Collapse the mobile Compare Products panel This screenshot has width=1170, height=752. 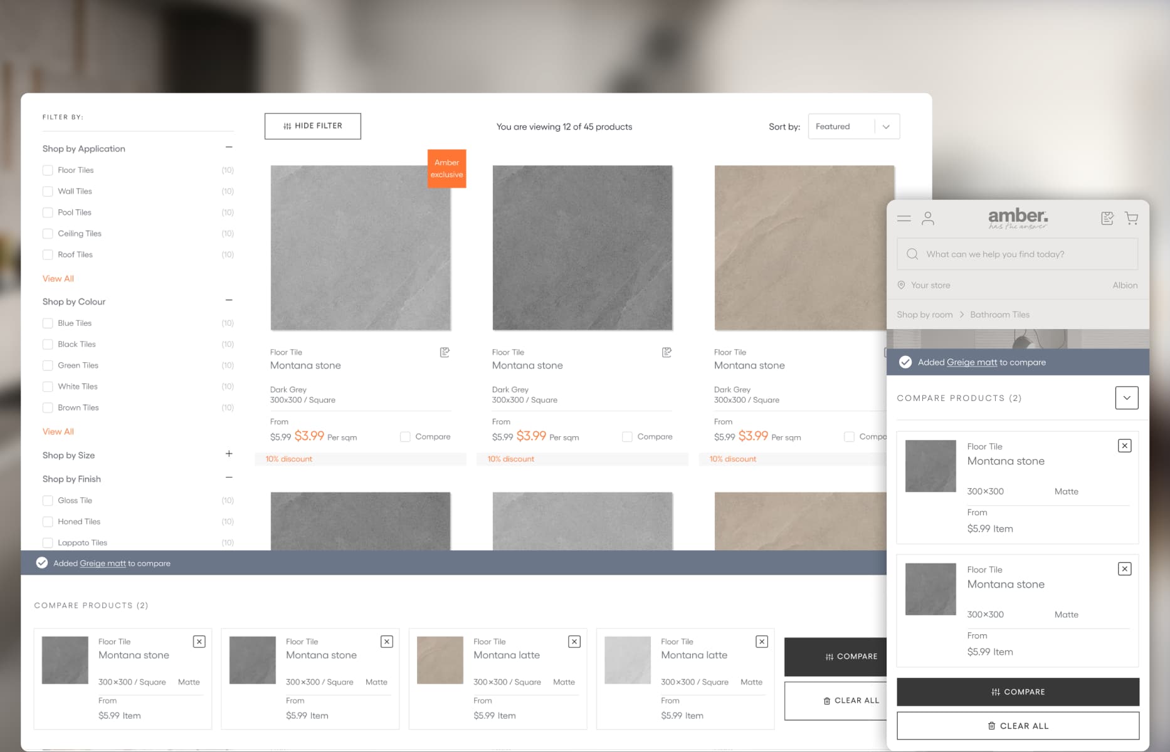(x=1126, y=398)
